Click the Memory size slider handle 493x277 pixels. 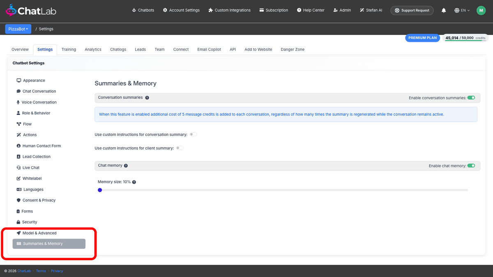pos(100,190)
